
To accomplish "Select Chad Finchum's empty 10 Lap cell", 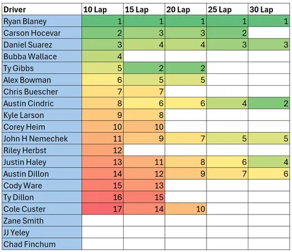I will (x=102, y=244).
